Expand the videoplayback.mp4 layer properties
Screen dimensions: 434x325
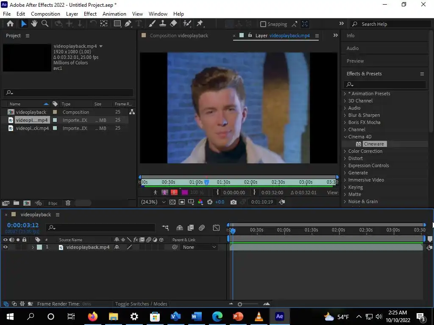tap(33, 247)
